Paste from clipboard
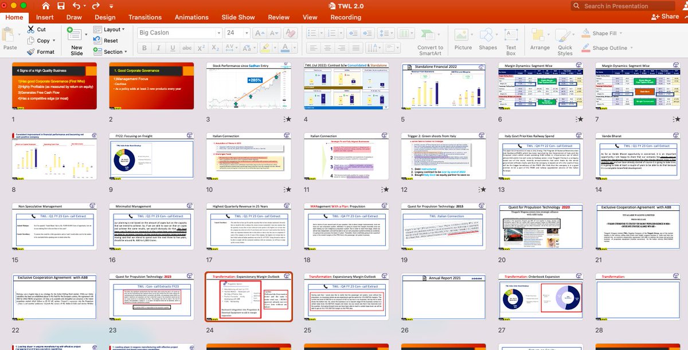The image size is (688, 350). [x=10, y=38]
